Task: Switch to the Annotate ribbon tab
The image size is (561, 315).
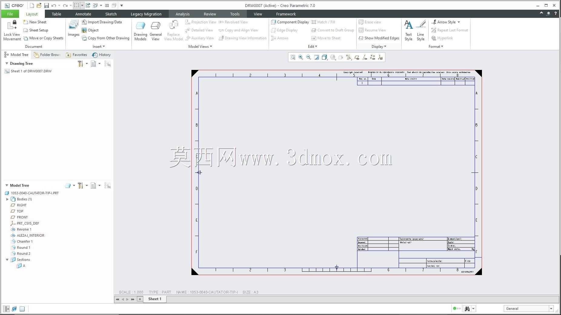Action: pyautogui.click(x=83, y=14)
